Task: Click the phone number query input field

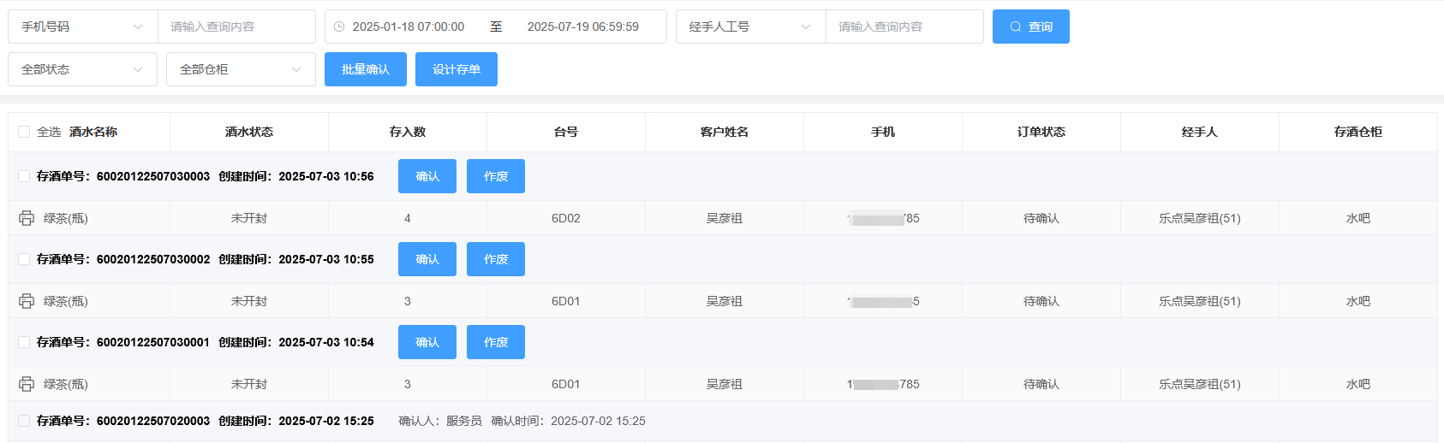Action: click(236, 27)
